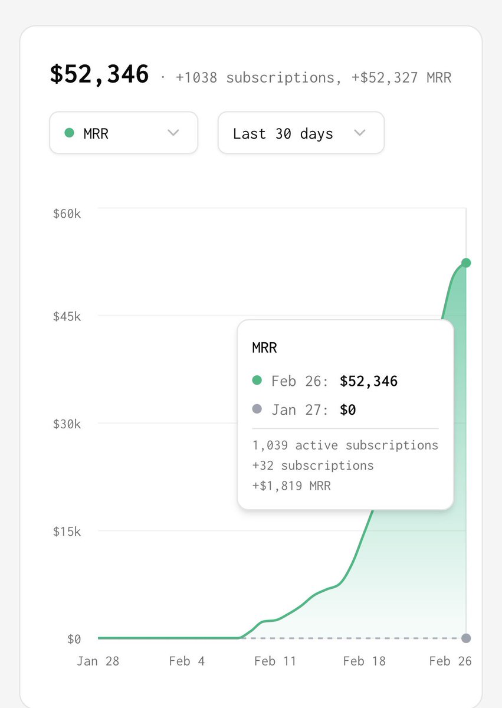Image resolution: width=502 pixels, height=708 pixels.
Task: Click the $52,346 headline total
Action: (99, 75)
